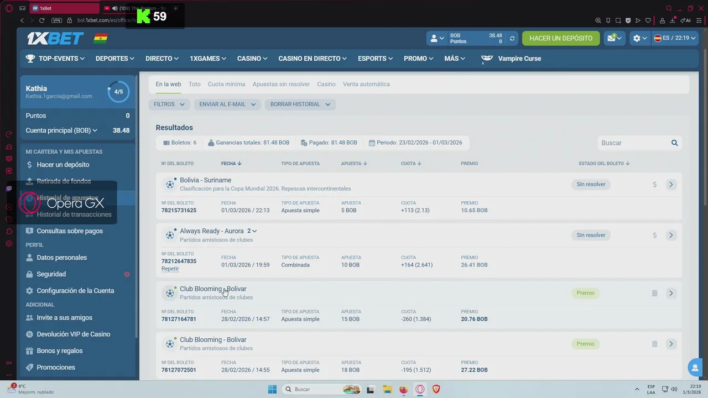708x398 pixels.
Task: Click the Bolivia flag icon
Action: (x=101, y=38)
